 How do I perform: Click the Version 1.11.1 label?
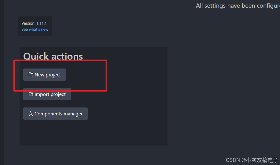point(34,23)
